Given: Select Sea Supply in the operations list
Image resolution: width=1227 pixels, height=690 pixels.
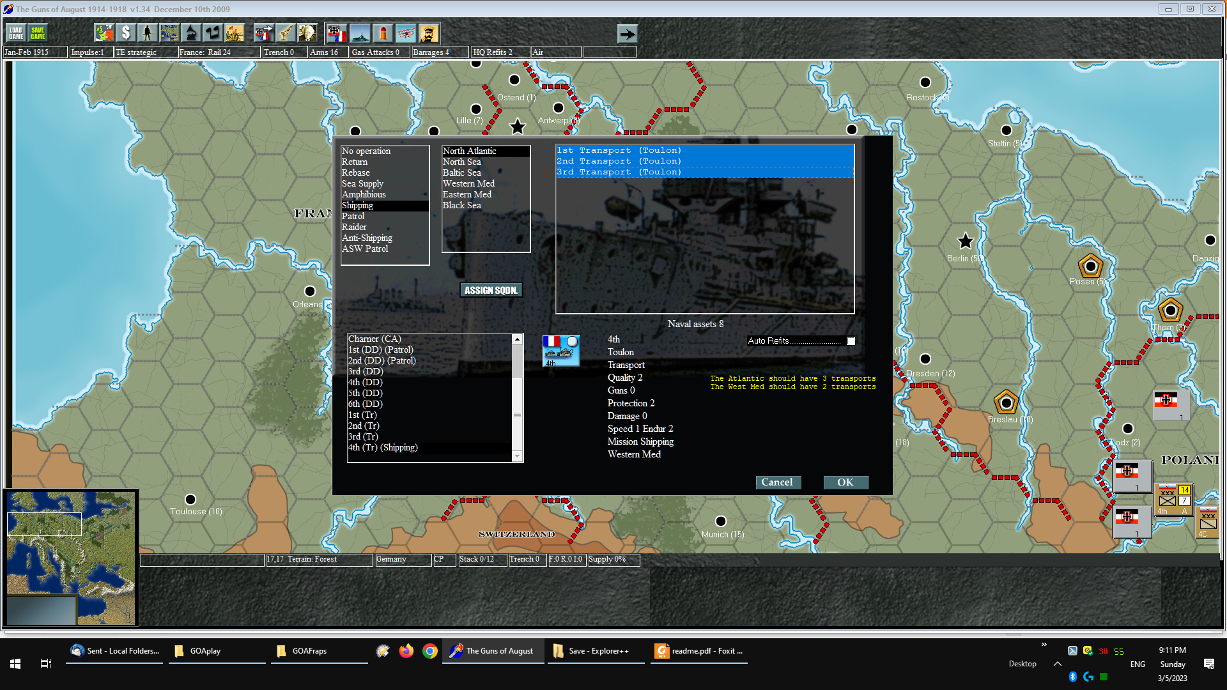Looking at the screenshot, I should click(x=385, y=184).
